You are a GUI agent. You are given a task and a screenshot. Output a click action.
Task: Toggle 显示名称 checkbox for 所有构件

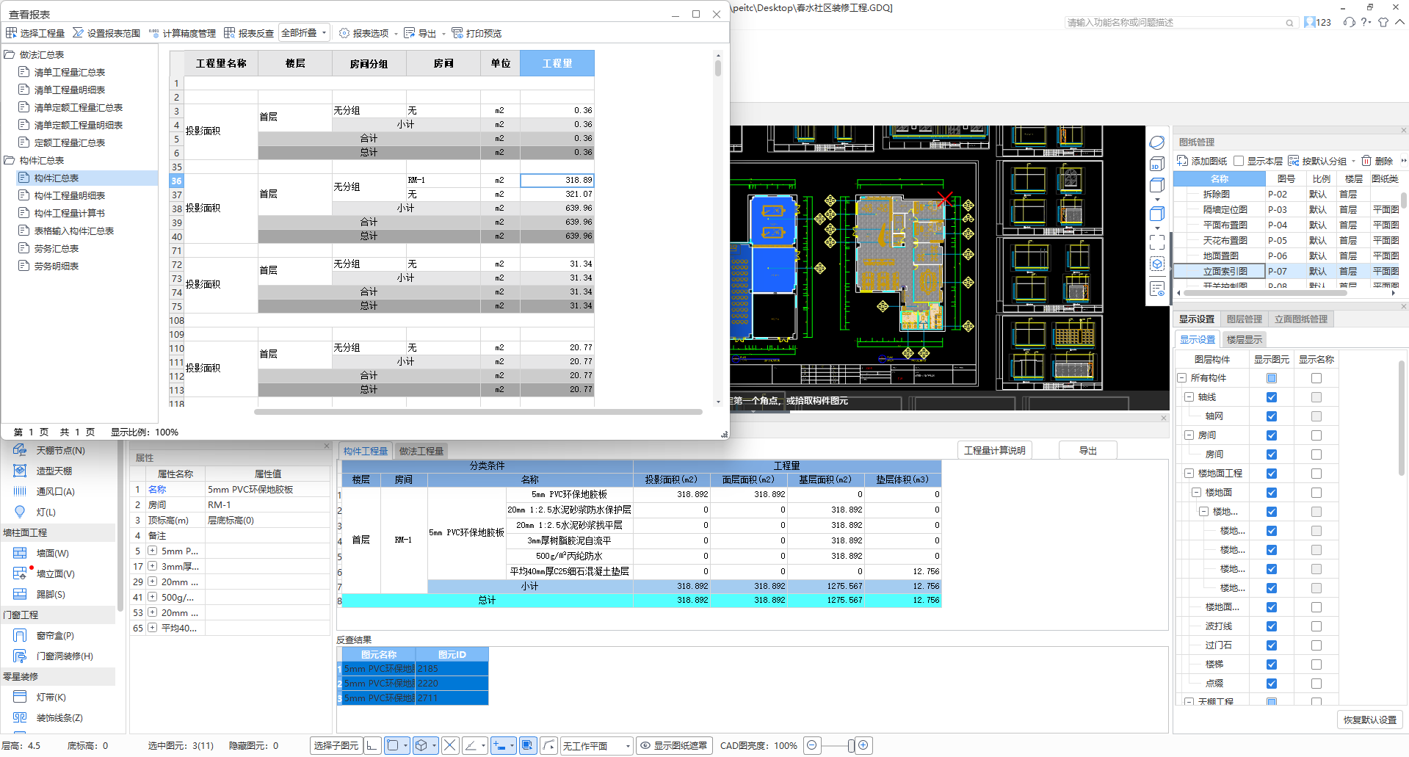[x=1316, y=378]
